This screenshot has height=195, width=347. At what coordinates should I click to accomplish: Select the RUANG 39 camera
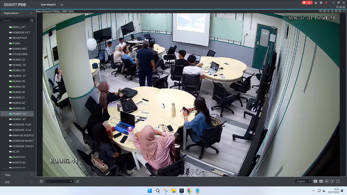tap(18, 87)
